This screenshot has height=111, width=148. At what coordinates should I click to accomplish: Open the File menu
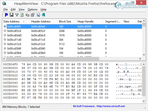coord(6,9)
